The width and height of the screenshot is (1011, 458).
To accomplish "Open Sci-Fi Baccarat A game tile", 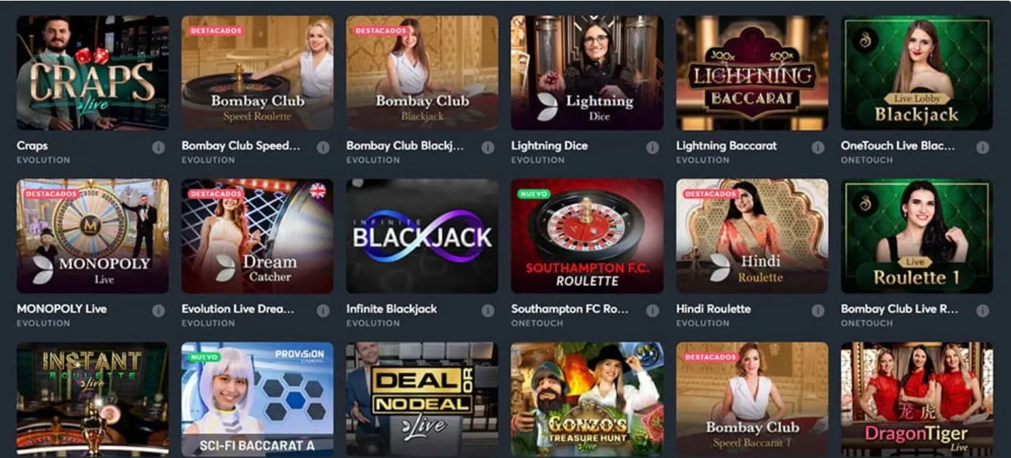I will (x=258, y=400).
